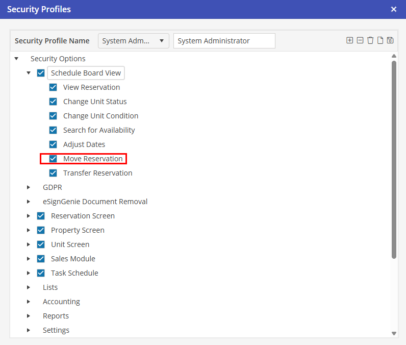Save the profile using the floppy disk icon

tap(390, 40)
